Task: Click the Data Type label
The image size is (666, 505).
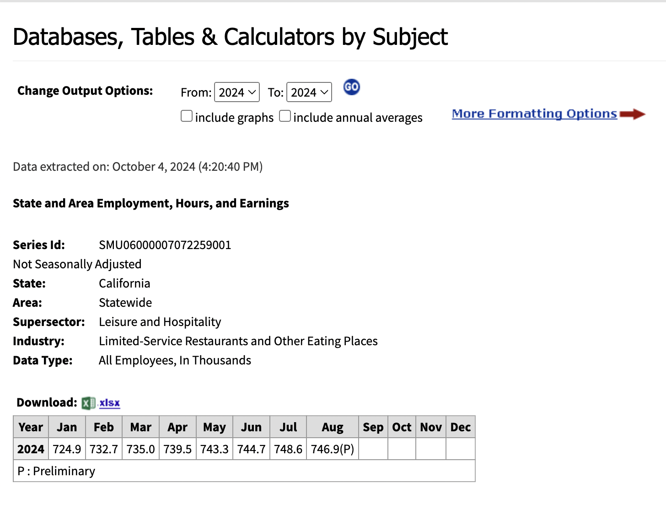Action: 43,360
